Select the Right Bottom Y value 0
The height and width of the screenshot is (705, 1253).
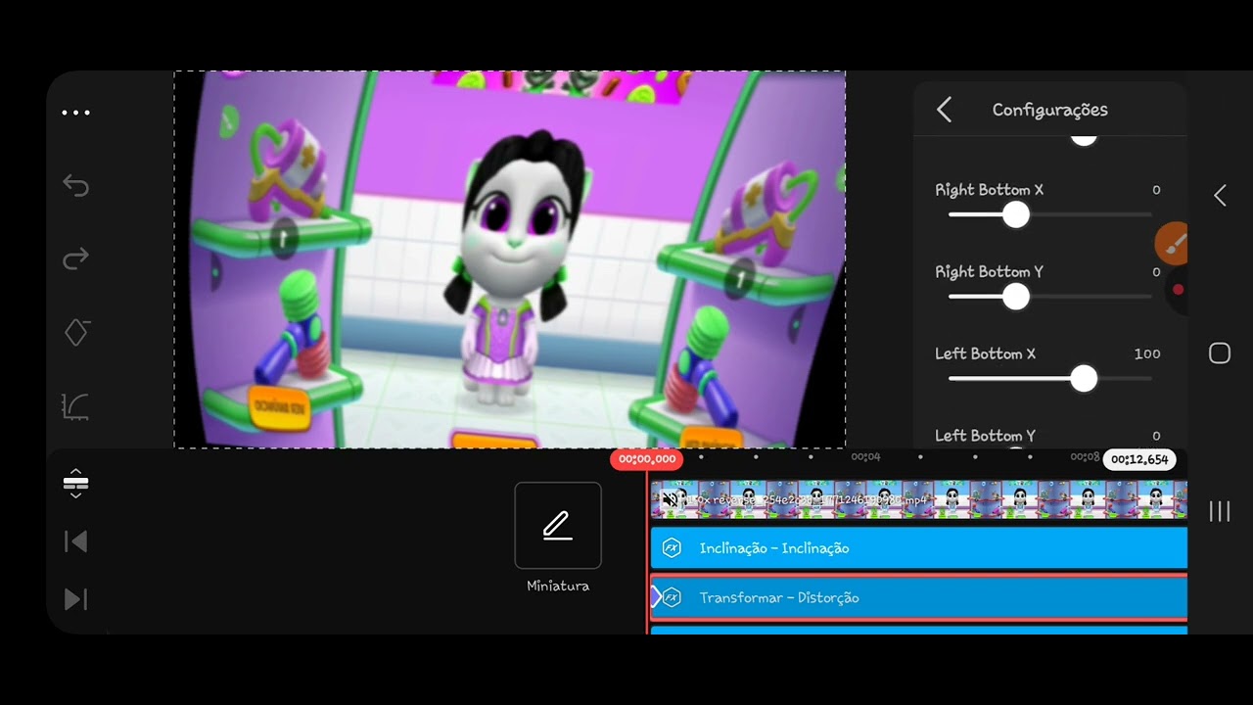click(1156, 272)
